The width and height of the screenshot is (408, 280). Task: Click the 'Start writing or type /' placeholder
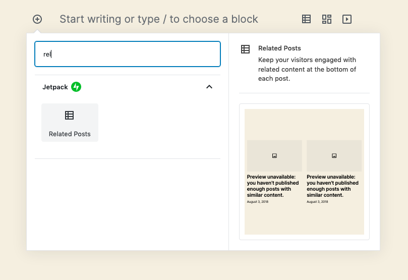[159, 19]
